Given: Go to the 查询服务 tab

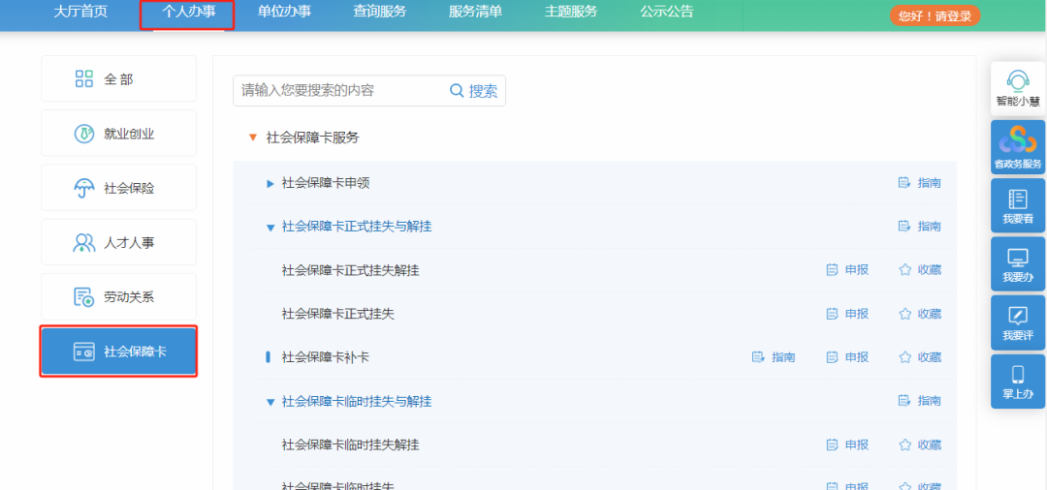Looking at the screenshot, I should pyautogui.click(x=380, y=13).
